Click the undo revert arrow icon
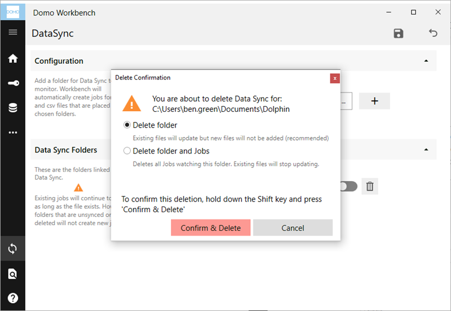Screen dimensions: 451x311 tap(433, 33)
